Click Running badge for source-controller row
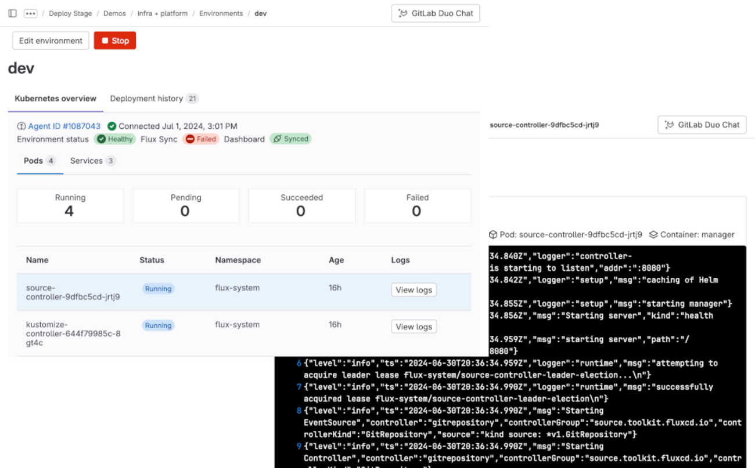755x468 pixels. (158, 288)
